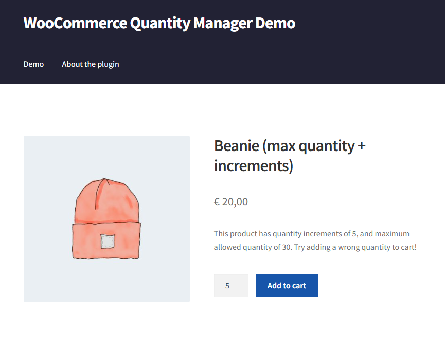The image size is (445, 337).
Task: Focus the quantity input field
Action: 231,286
